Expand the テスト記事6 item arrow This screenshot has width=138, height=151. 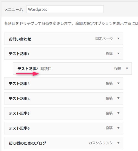(x=118, y=128)
